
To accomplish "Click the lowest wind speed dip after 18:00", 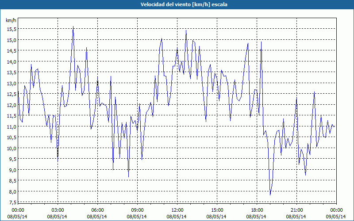I will point(270,195).
